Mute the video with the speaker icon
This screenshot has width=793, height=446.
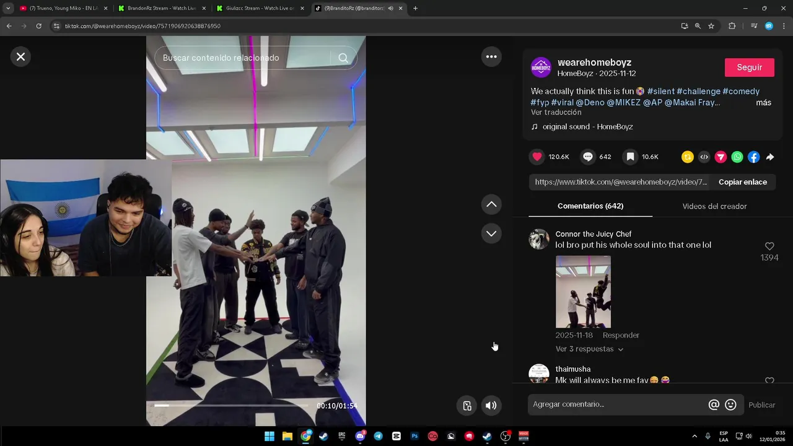[491, 406]
